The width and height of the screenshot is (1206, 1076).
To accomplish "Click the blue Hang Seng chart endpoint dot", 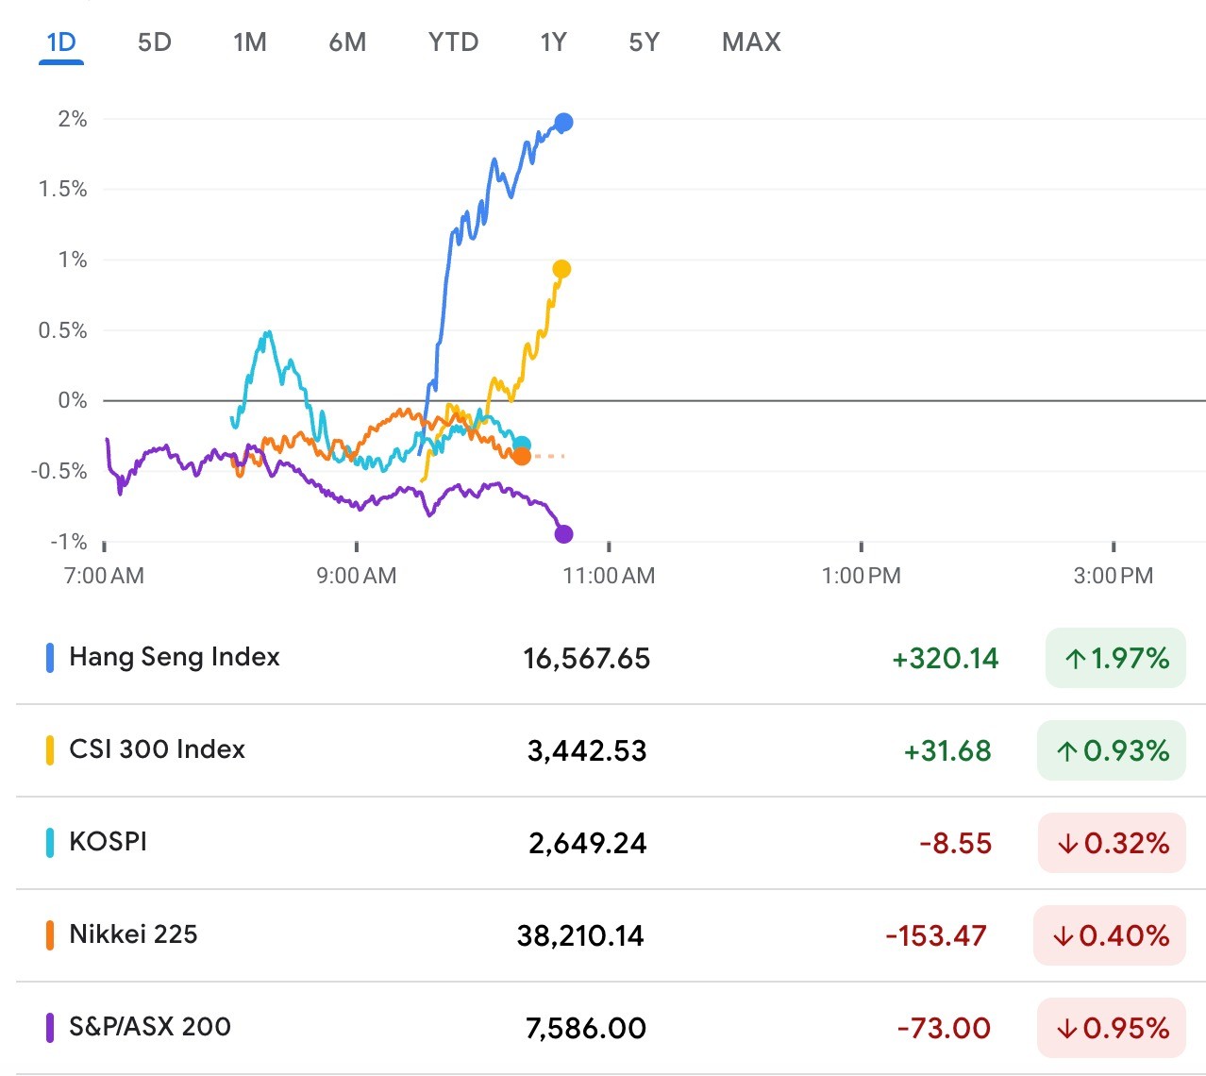I will pyautogui.click(x=563, y=123).
